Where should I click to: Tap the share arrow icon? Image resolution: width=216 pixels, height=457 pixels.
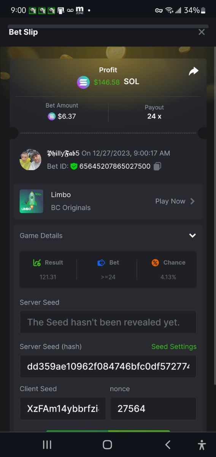pos(194,71)
